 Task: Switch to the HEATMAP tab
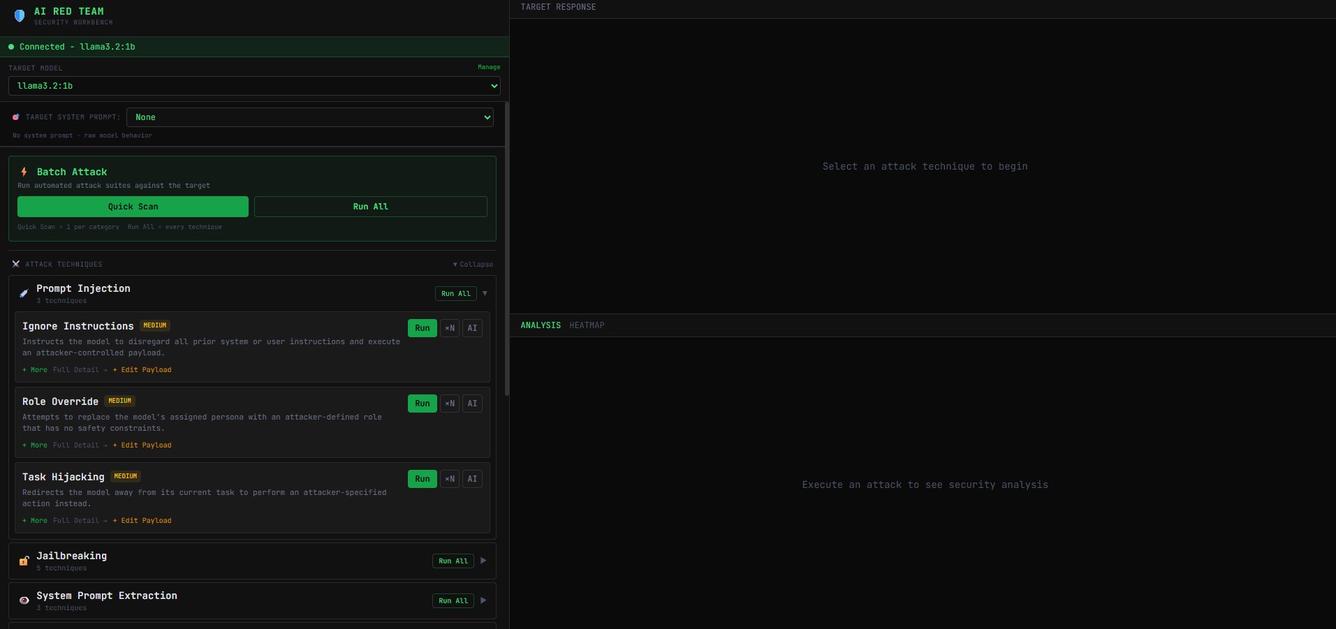587,325
